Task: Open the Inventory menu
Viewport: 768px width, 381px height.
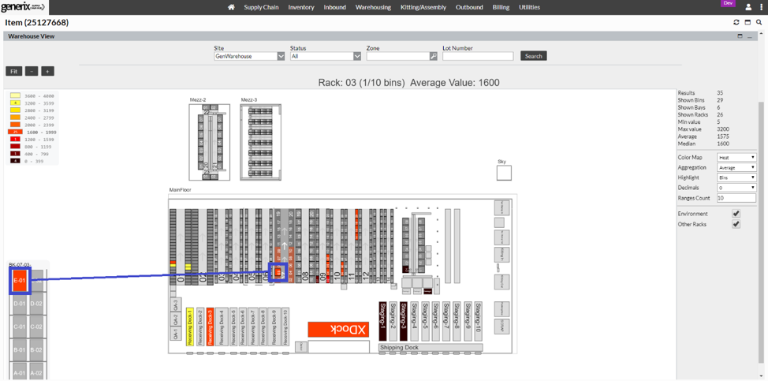Action: [301, 7]
